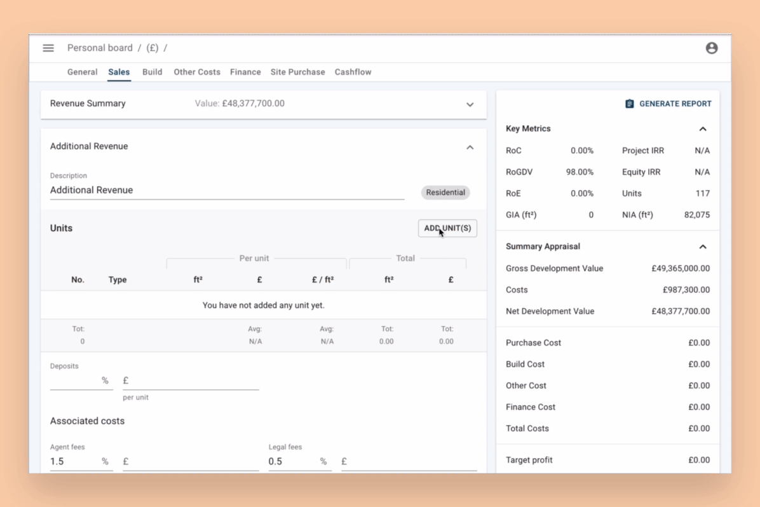Viewport: 760px width, 507px height.
Task: Click the Generate Report clipboard icon
Action: [x=629, y=104]
